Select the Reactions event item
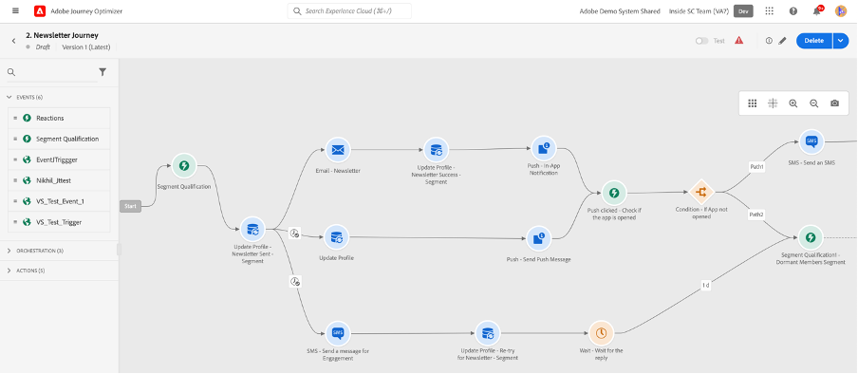Image resolution: width=858 pixels, height=374 pixels. tap(60, 118)
